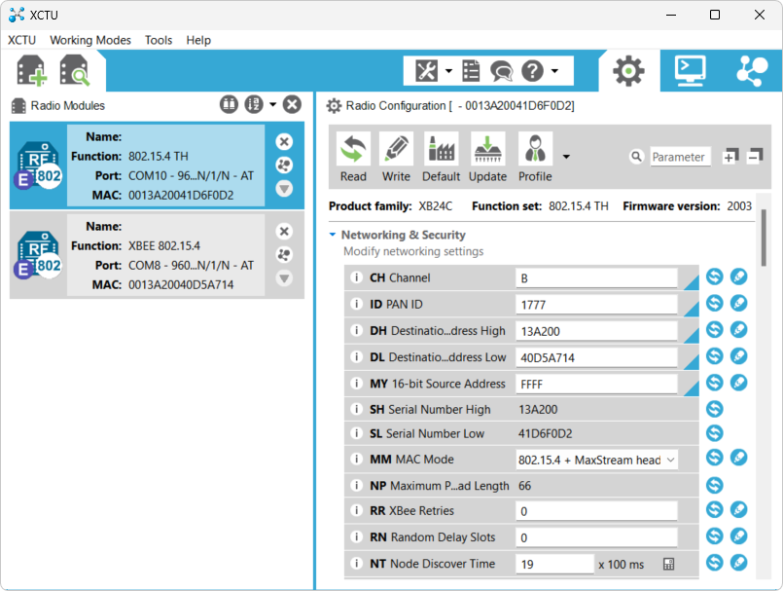Refresh DL Destination Address Low
The width and height of the screenshot is (783, 591).
(x=715, y=355)
